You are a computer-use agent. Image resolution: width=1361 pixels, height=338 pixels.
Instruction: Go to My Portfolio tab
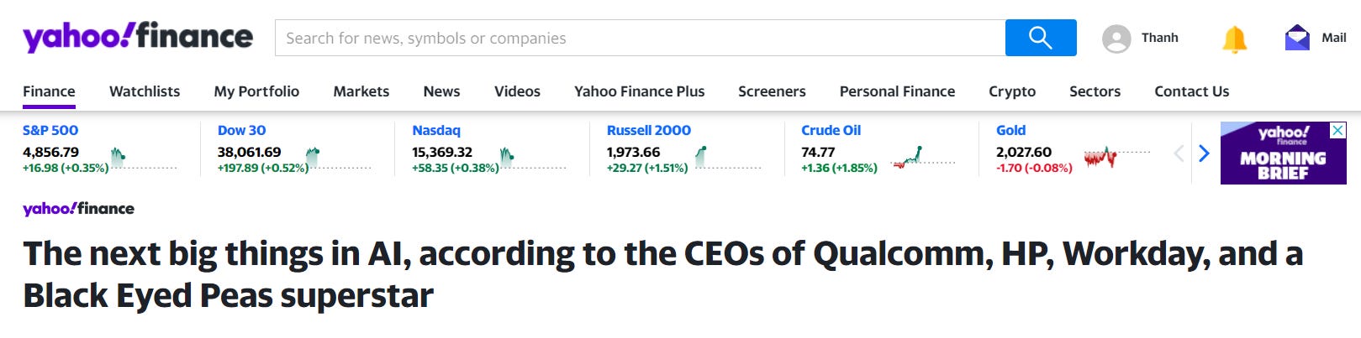(x=256, y=91)
